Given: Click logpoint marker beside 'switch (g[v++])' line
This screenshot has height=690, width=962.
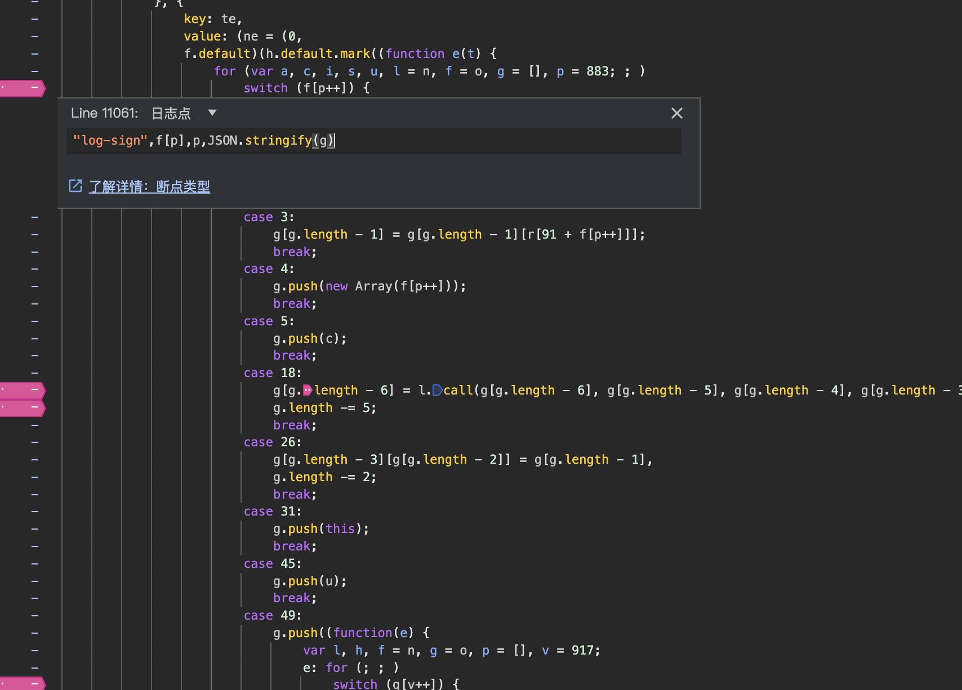Looking at the screenshot, I should [23, 684].
